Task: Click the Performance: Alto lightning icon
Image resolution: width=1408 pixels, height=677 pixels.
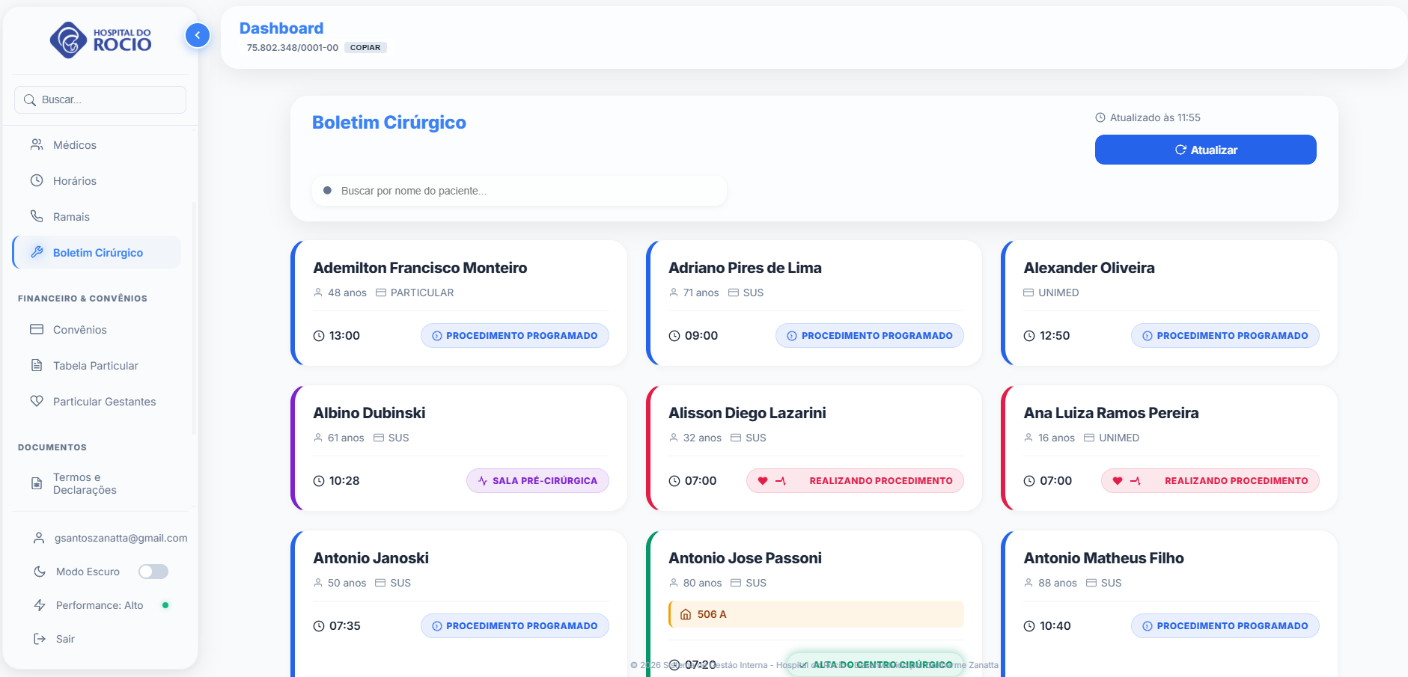Action: (40, 605)
